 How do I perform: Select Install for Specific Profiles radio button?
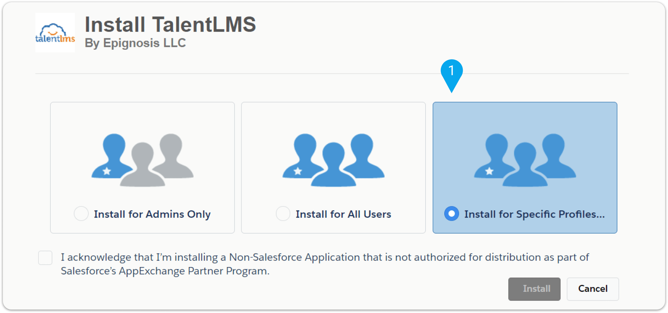451,214
